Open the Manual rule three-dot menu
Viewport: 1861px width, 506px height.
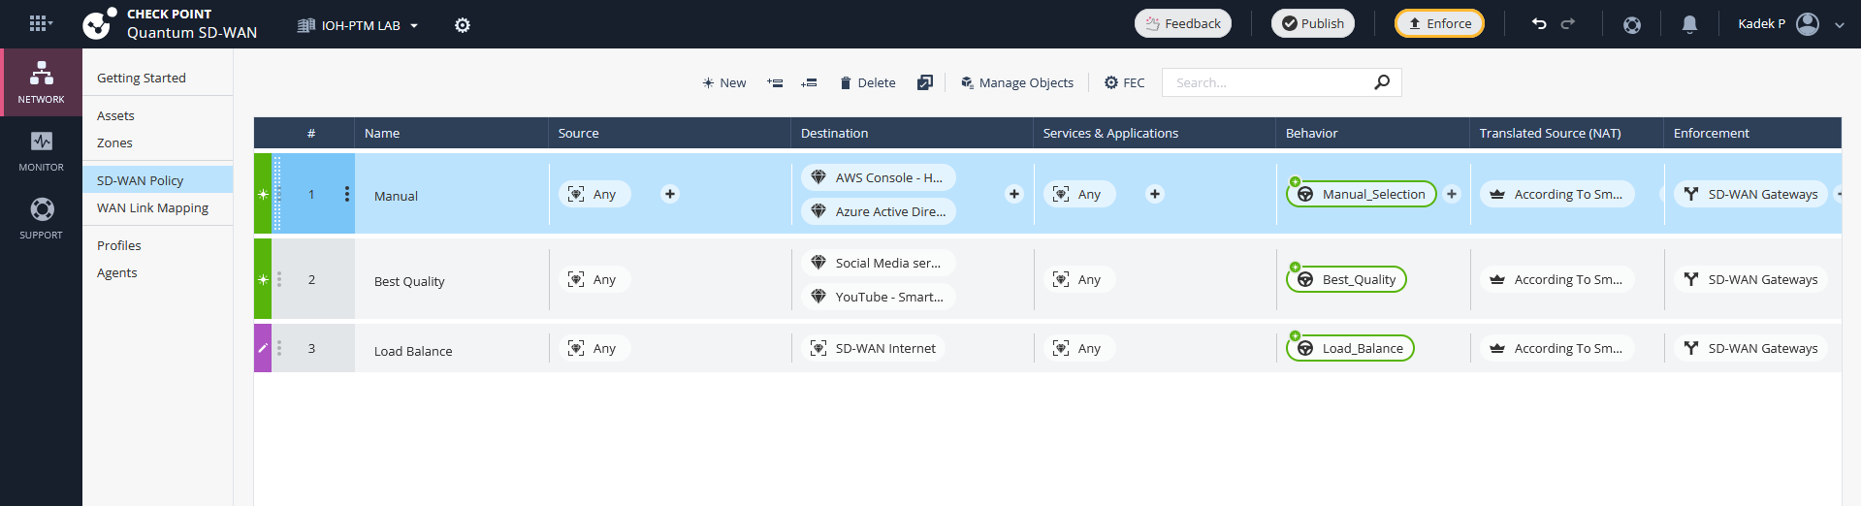[347, 194]
